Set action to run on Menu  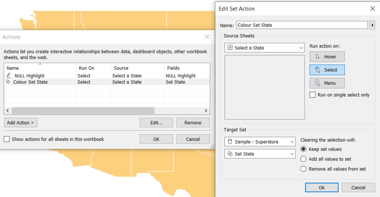pyautogui.click(x=327, y=83)
